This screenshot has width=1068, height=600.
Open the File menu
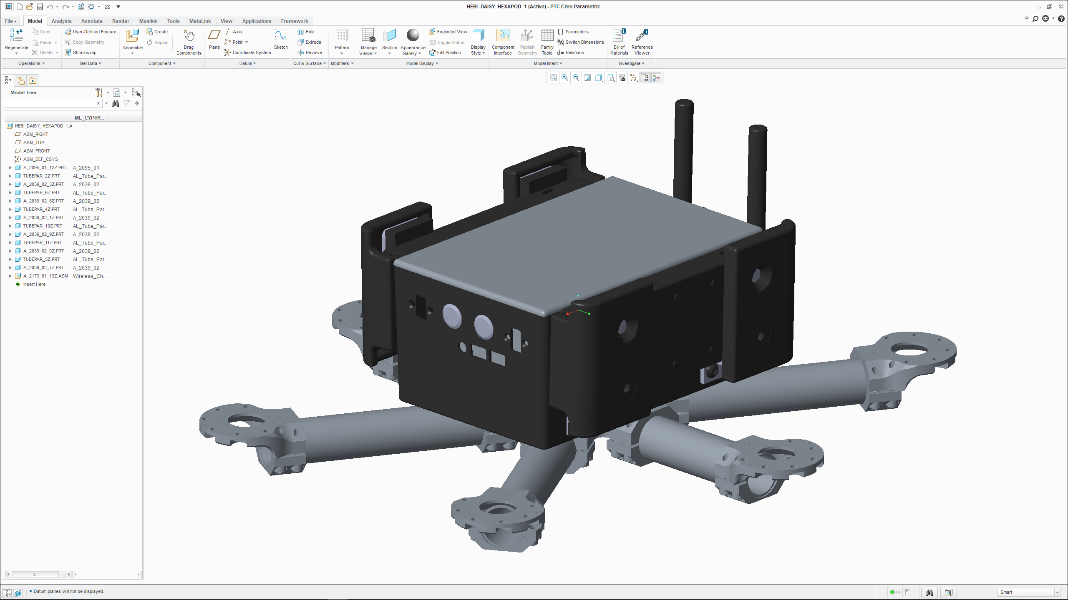(11, 21)
